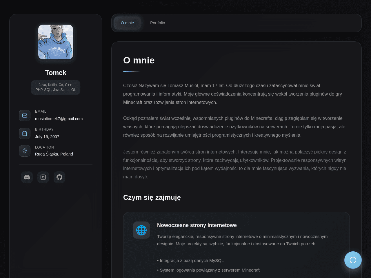Viewport: 371px width, 278px height.
Task: Open the floating chat bubble button
Action: pos(353,260)
